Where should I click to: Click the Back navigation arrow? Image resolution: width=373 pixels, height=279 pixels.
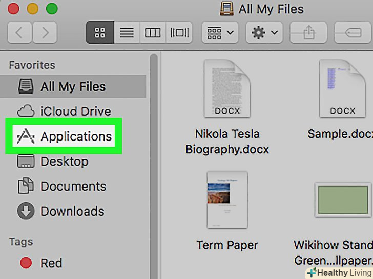click(x=20, y=33)
